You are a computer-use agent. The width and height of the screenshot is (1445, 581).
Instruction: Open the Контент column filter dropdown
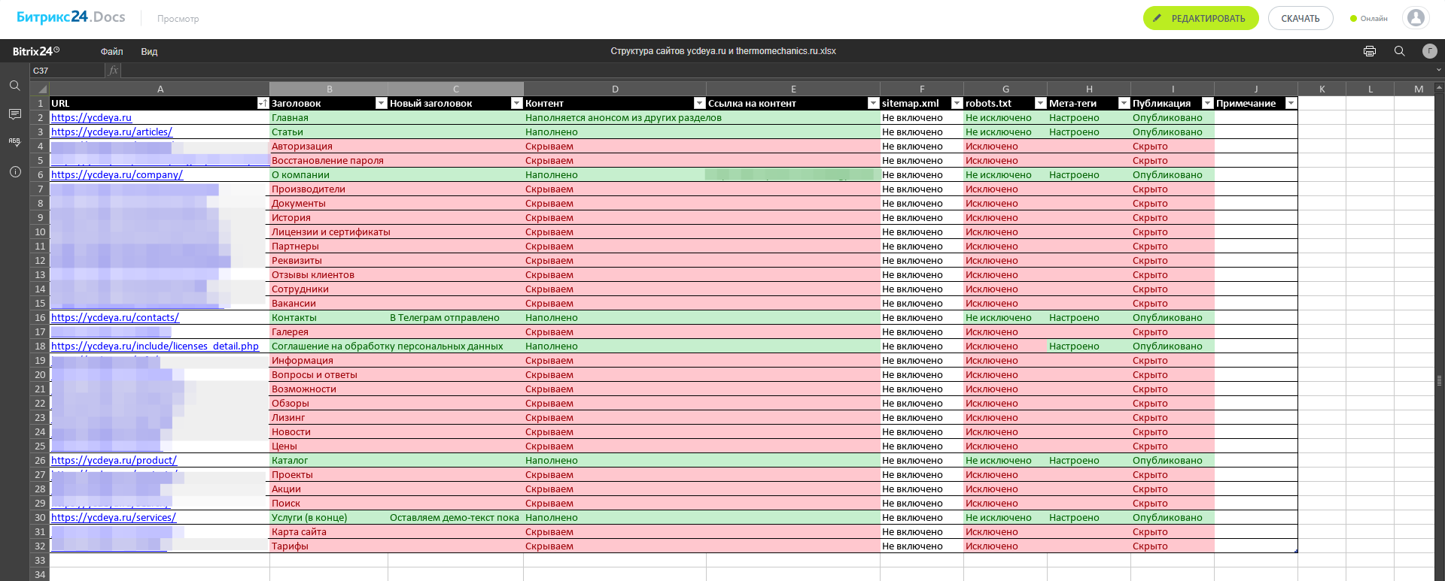click(699, 104)
